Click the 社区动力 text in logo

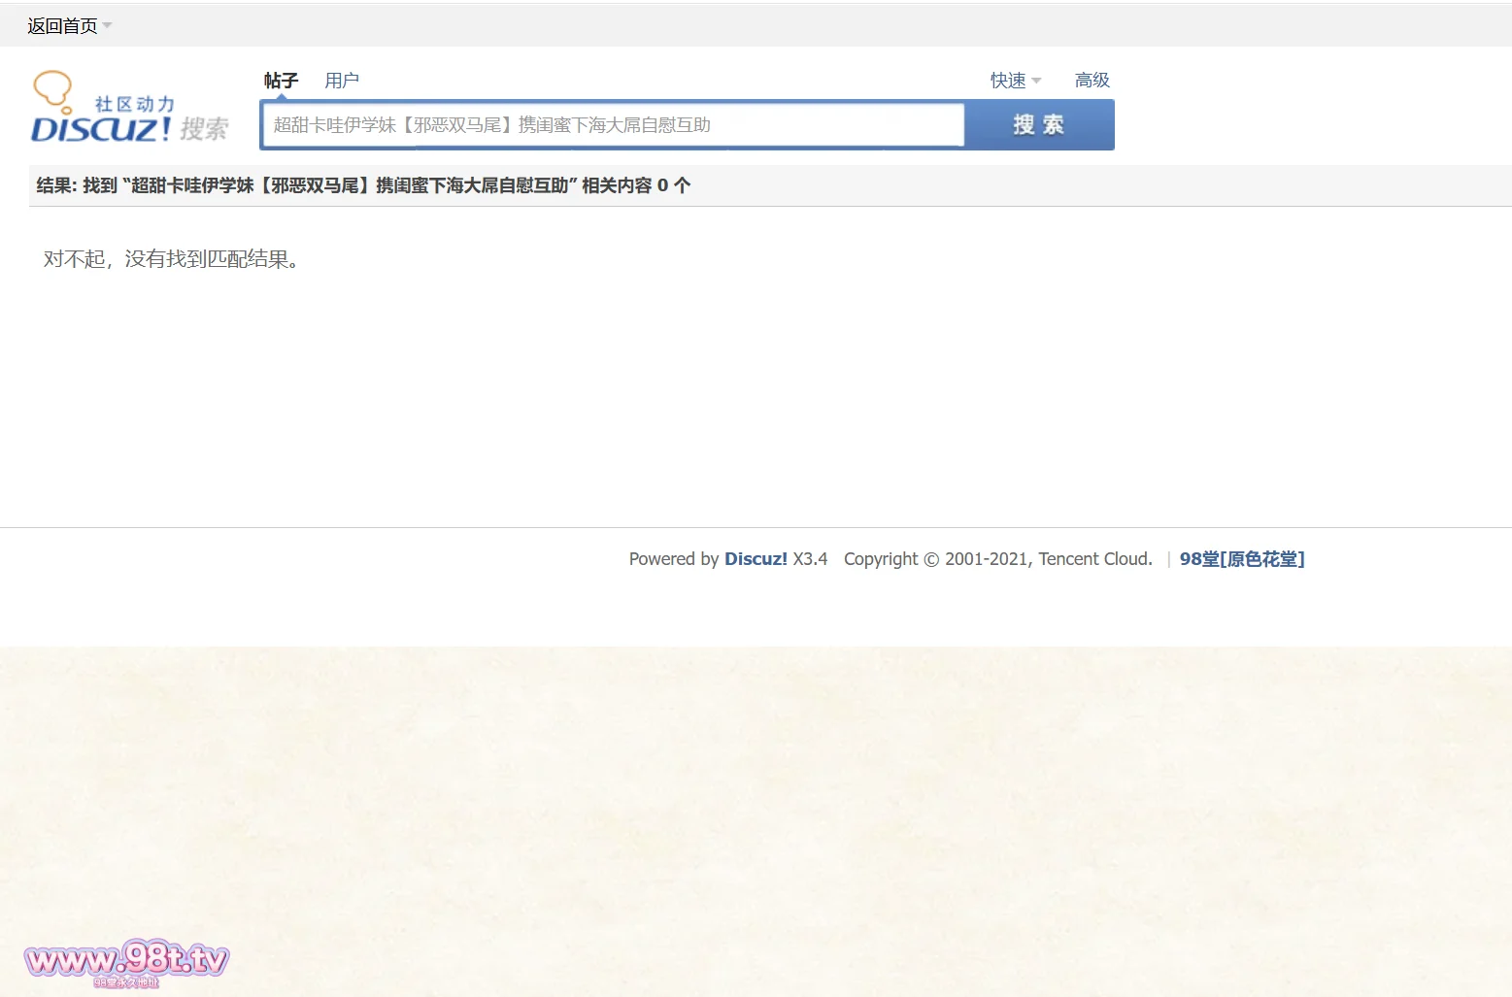pos(134,104)
